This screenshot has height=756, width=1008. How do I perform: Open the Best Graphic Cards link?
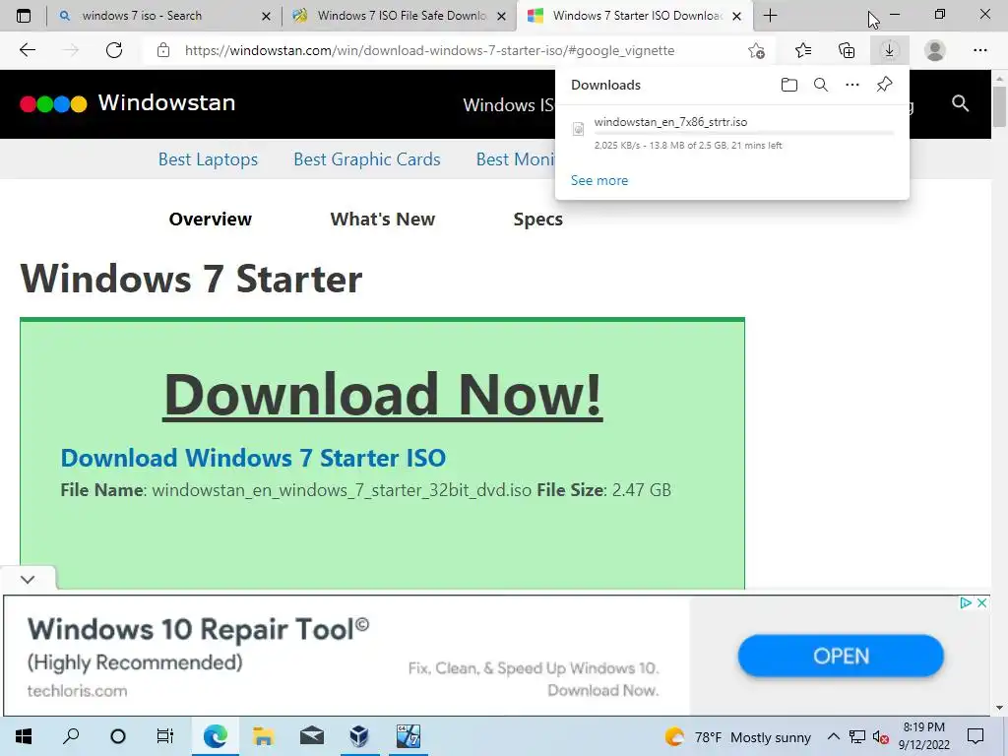367,158
